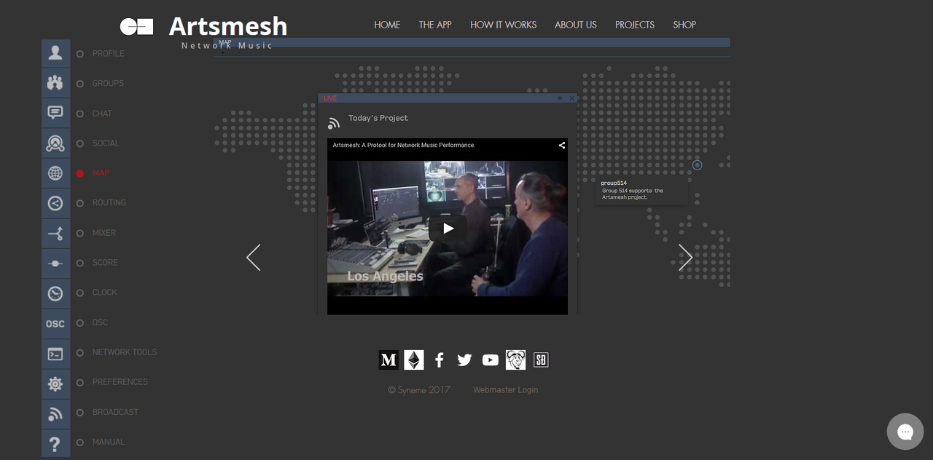Open the Score sidebar icon
Image resolution: width=933 pixels, height=460 pixels.
click(55, 263)
